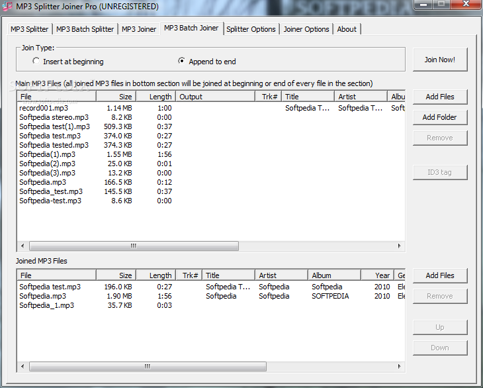
Task: Click the SOFTPEDIA album cell
Action: (330, 296)
